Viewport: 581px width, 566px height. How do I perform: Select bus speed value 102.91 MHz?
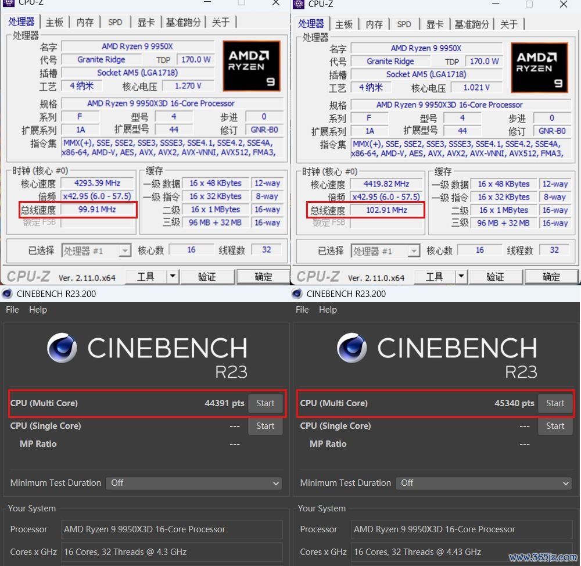pyautogui.click(x=386, y=210)
